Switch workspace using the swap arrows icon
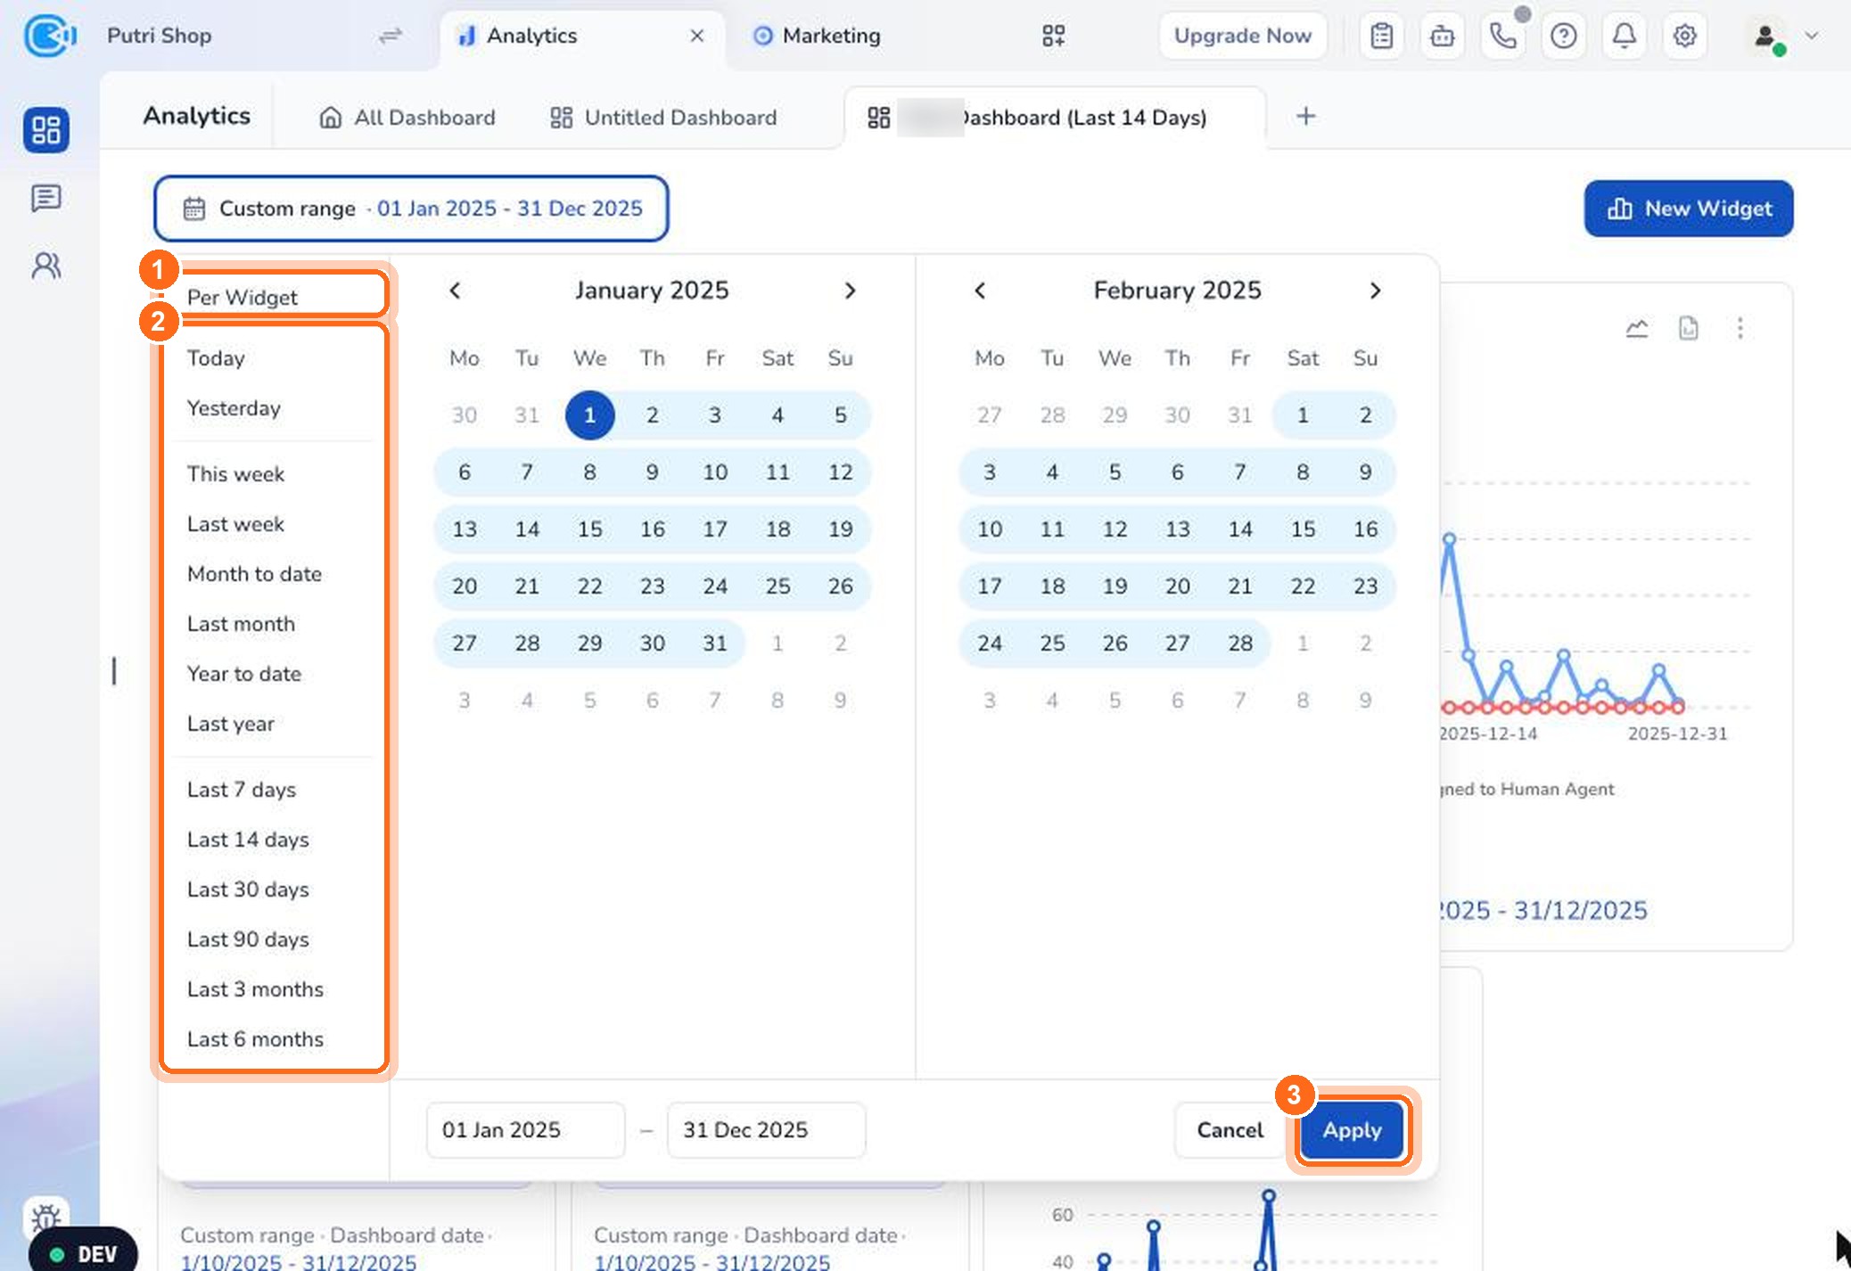 [391, 36]
